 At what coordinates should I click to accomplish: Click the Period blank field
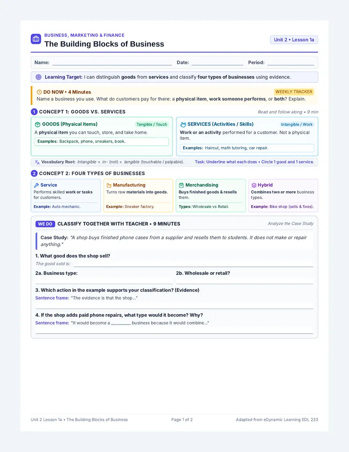tap(290, 63)
